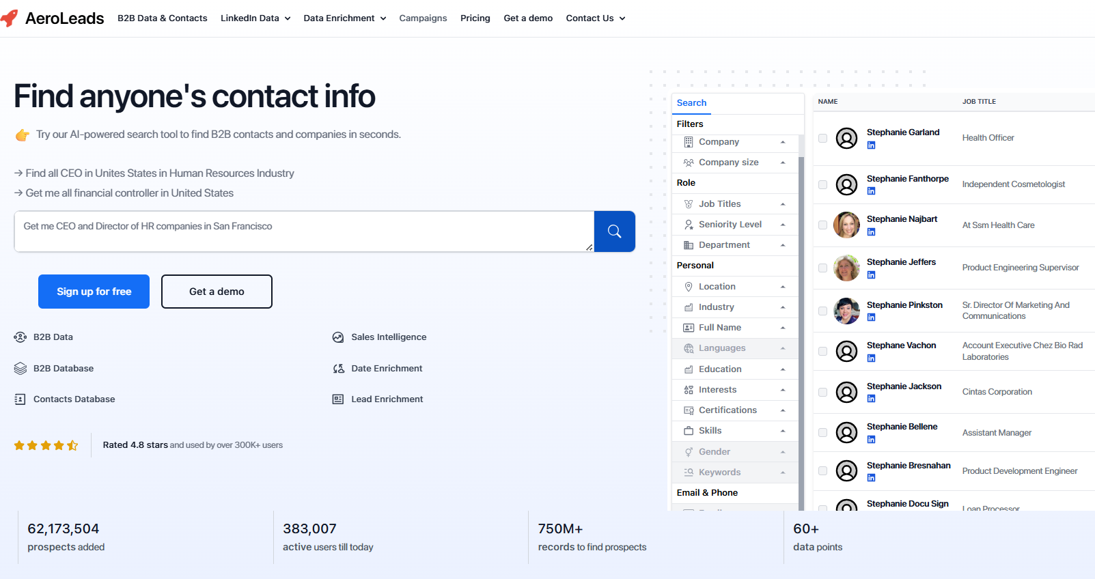This screenshot has height=579, width=1095.
Task: Select Stephanie Jeffers' row checkbox
Action: (822, 268)
